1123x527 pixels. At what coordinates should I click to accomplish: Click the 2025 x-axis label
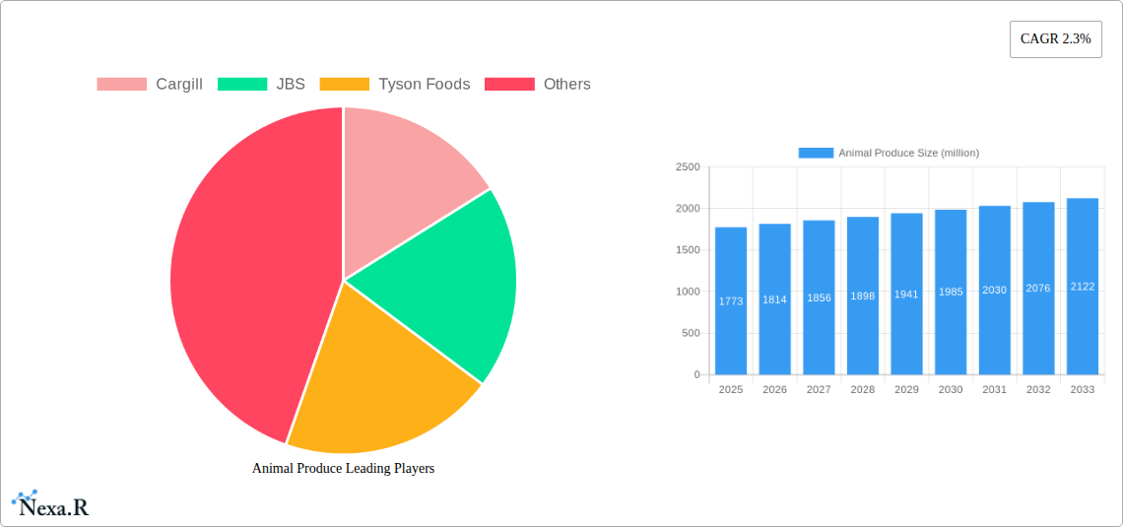(731, 389)
